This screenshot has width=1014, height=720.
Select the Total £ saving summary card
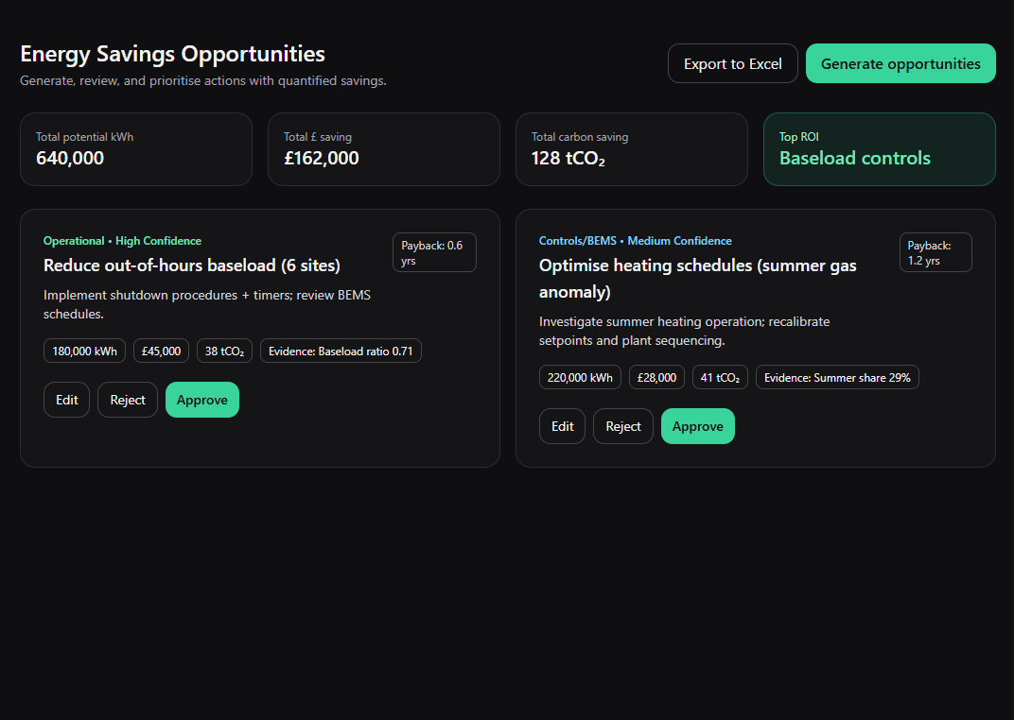point(383,148)
